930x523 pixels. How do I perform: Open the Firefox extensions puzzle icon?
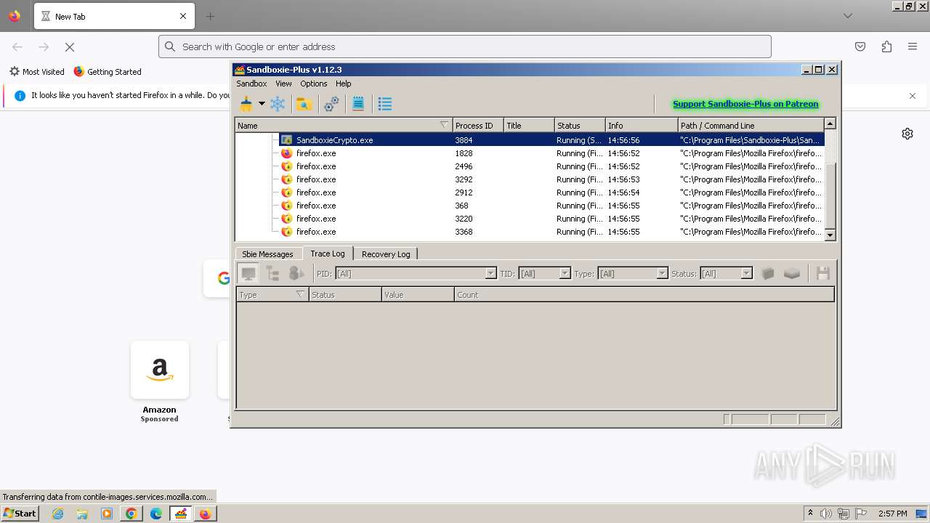[x=886, y=46]
